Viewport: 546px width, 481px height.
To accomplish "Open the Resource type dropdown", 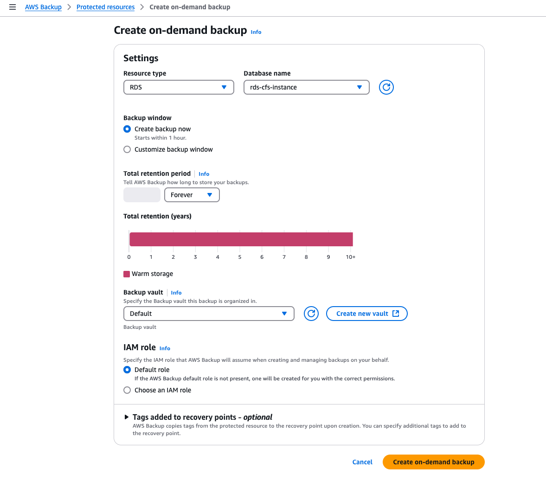I will click(x=179, y=87).
